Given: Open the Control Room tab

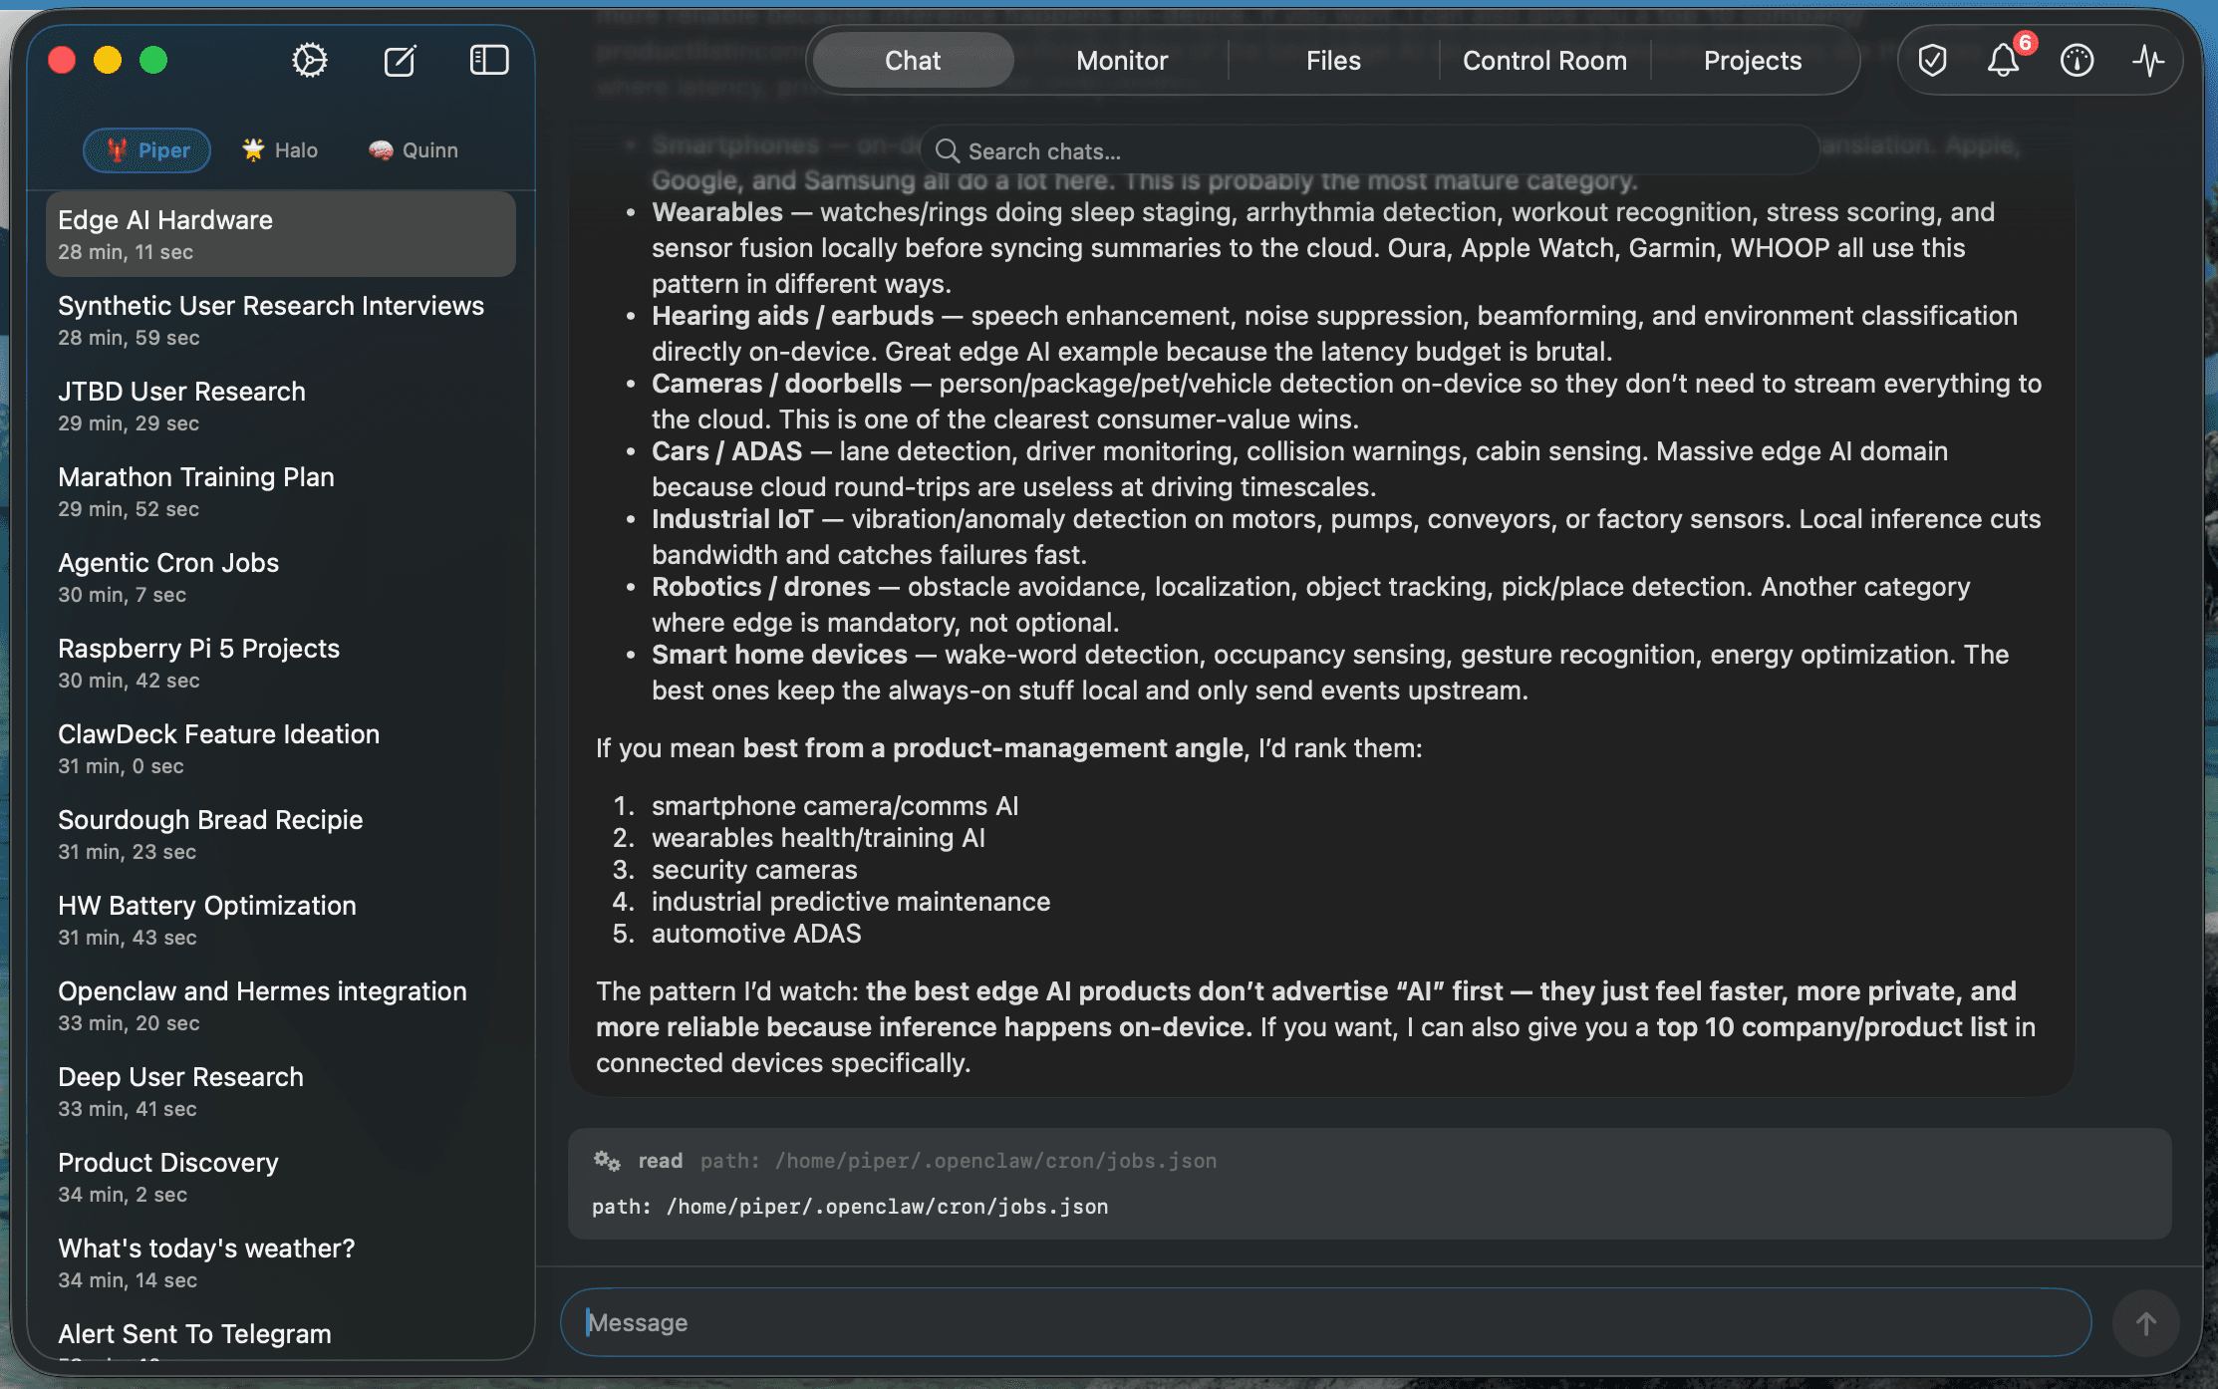Looking at the screenshot, I should (x=1543, y=60).
